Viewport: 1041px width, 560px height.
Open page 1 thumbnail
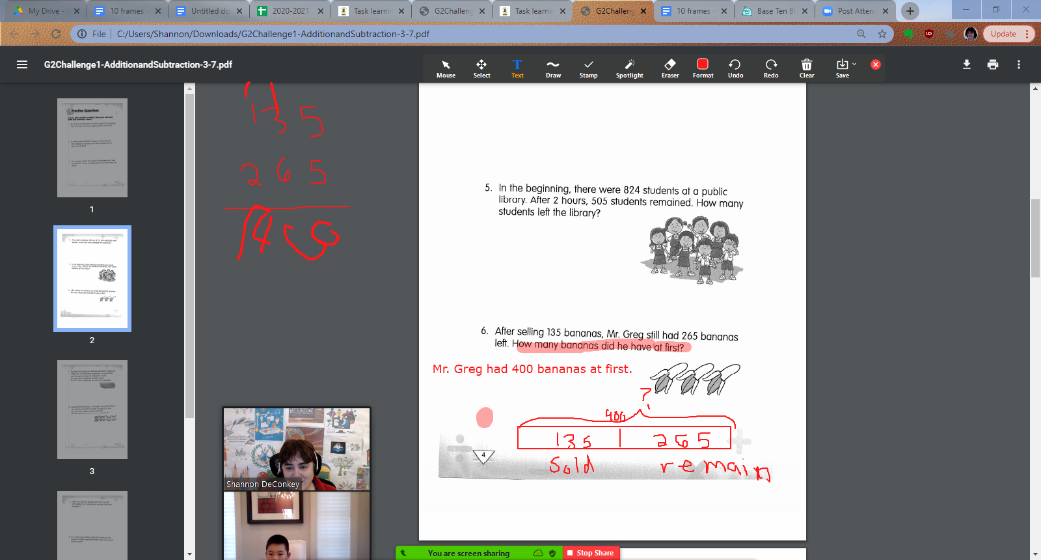(x=92, y=148)
